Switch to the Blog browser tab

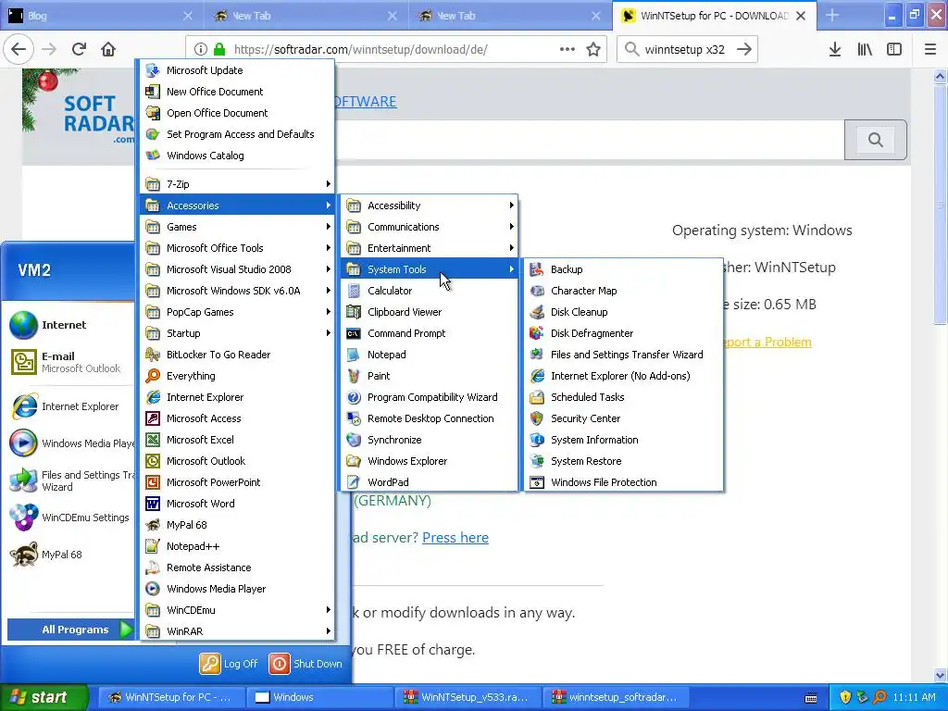(102, 16)
